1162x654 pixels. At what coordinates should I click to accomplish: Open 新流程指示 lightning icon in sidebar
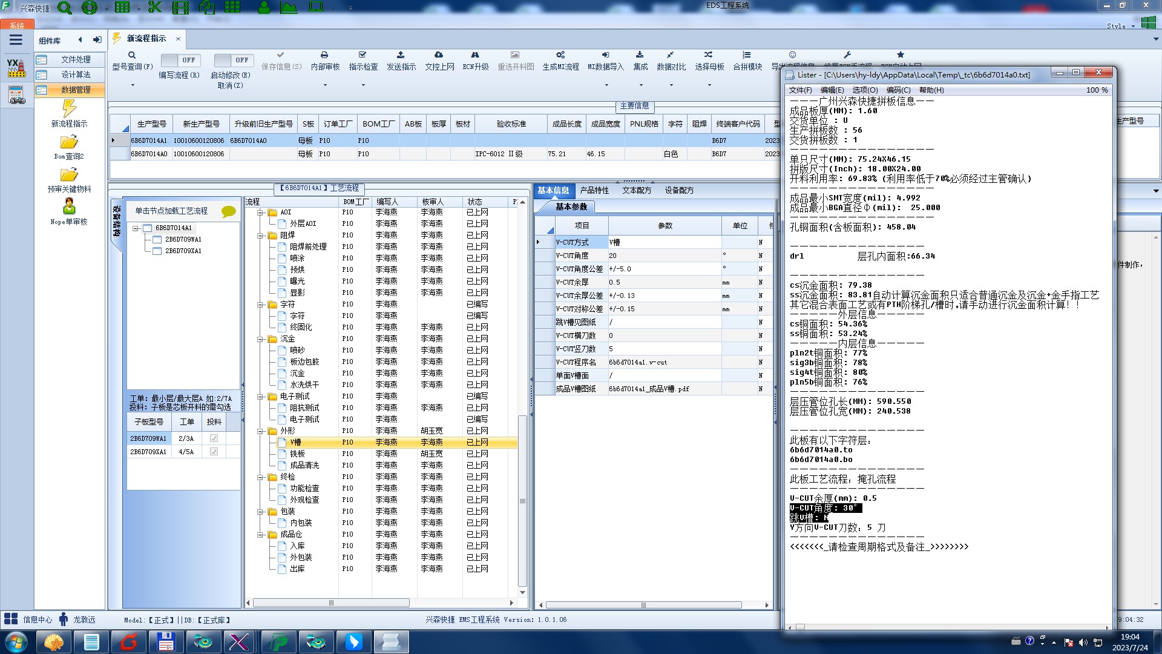(x=69, y=109)
